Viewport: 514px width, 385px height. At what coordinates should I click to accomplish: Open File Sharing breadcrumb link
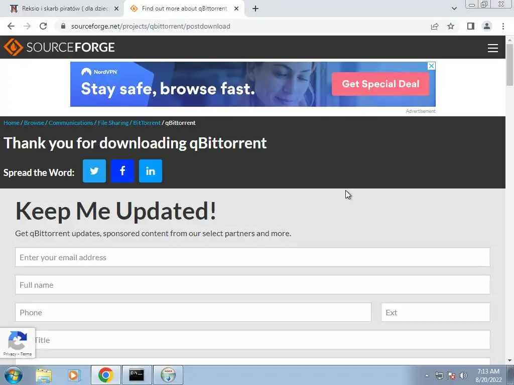(113, 123)
